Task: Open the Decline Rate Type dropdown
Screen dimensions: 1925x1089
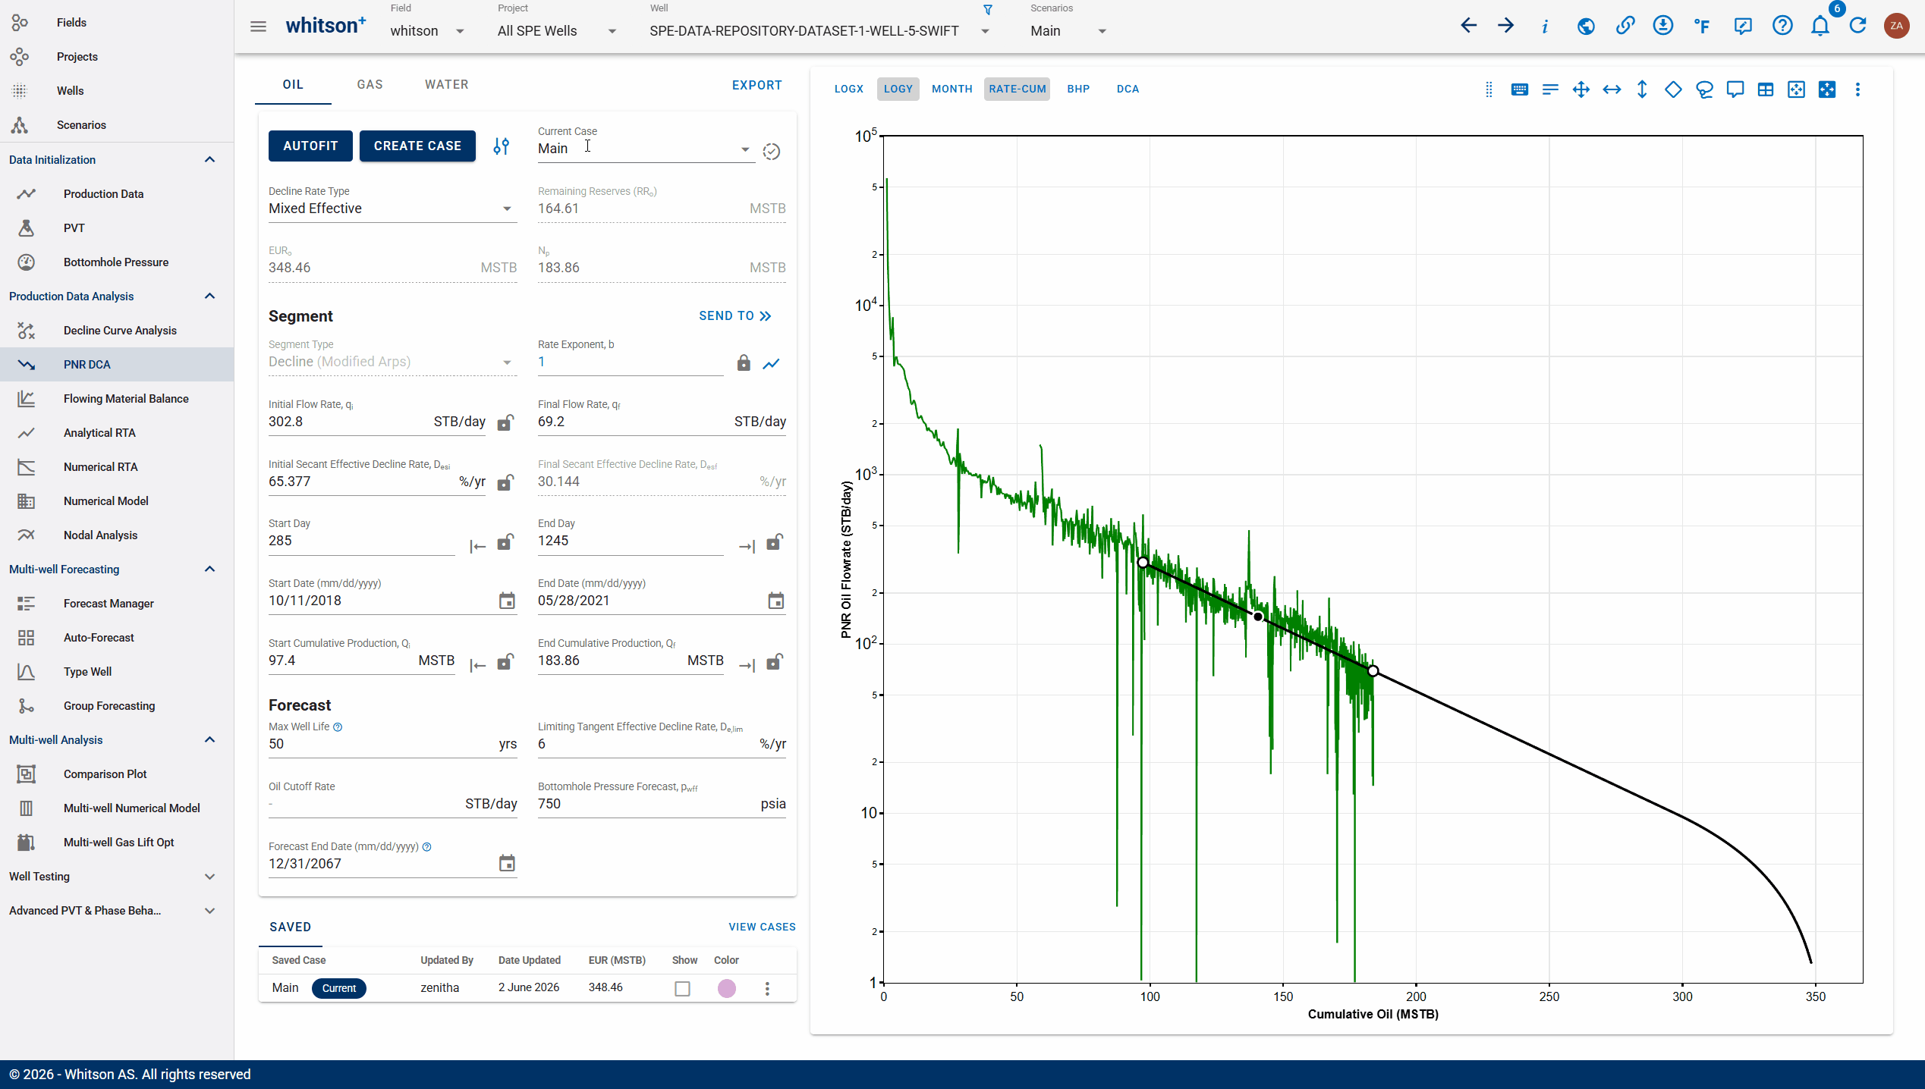Action: coord(392,209)
